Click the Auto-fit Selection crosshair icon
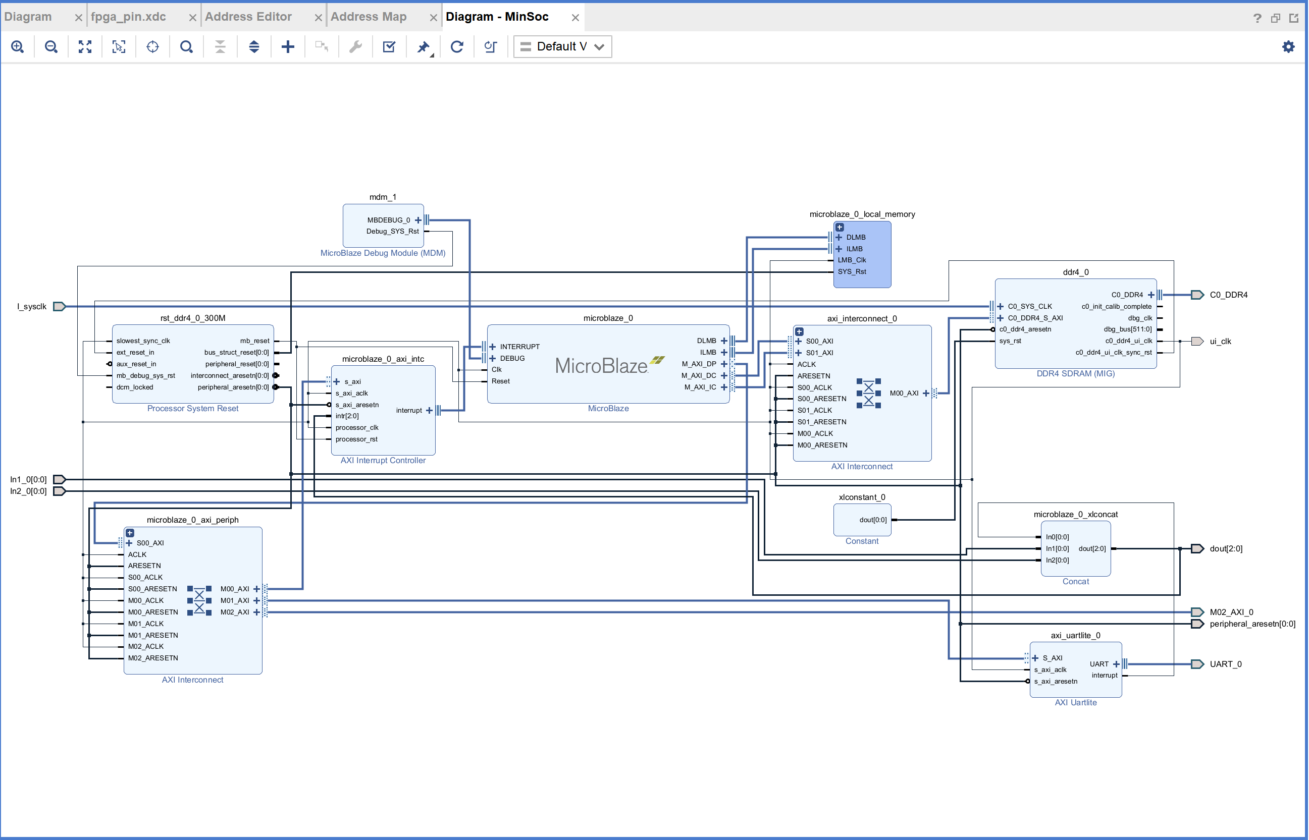 (153, 47)
